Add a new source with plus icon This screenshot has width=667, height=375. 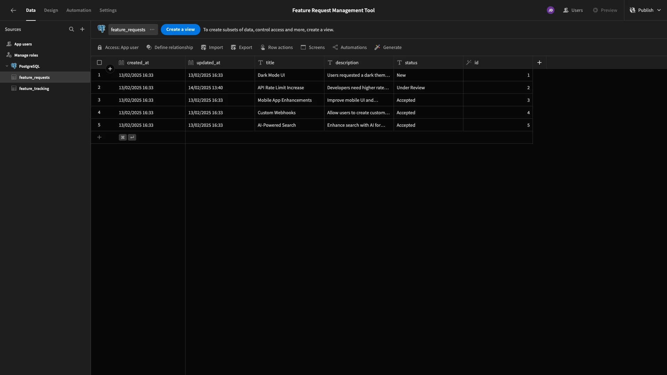click(82, 30)
